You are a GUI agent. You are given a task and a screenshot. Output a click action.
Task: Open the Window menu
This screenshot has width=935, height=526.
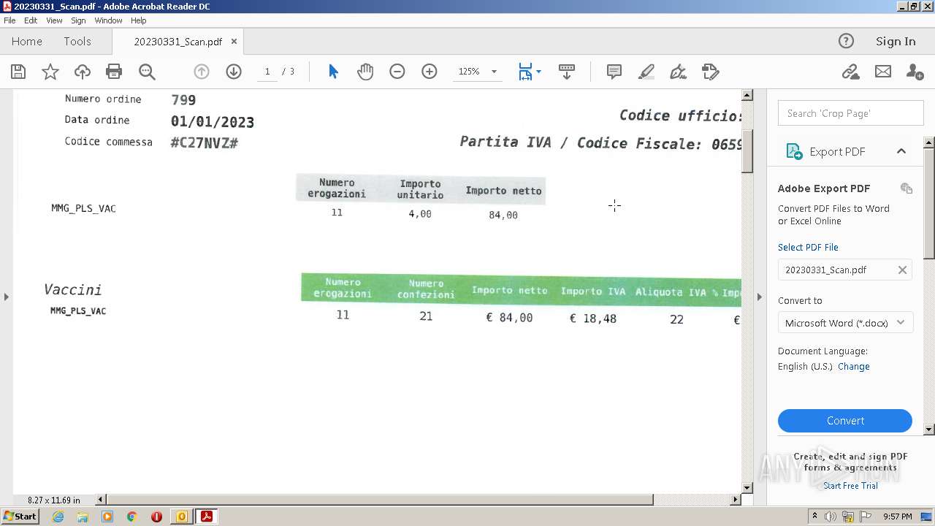pyautogui.click(x=108, y=20)
